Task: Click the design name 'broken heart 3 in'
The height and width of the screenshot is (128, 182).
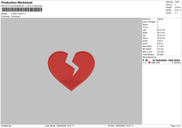Action: 19,14
